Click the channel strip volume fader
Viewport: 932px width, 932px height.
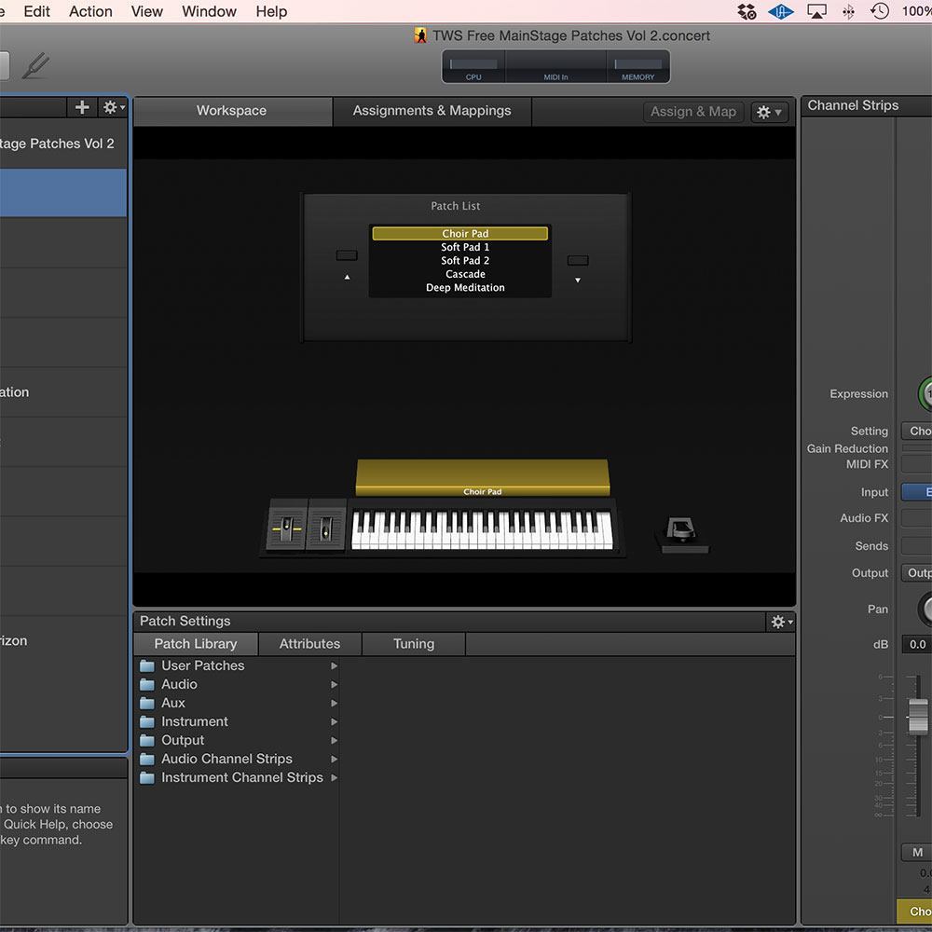coord(918,715)
